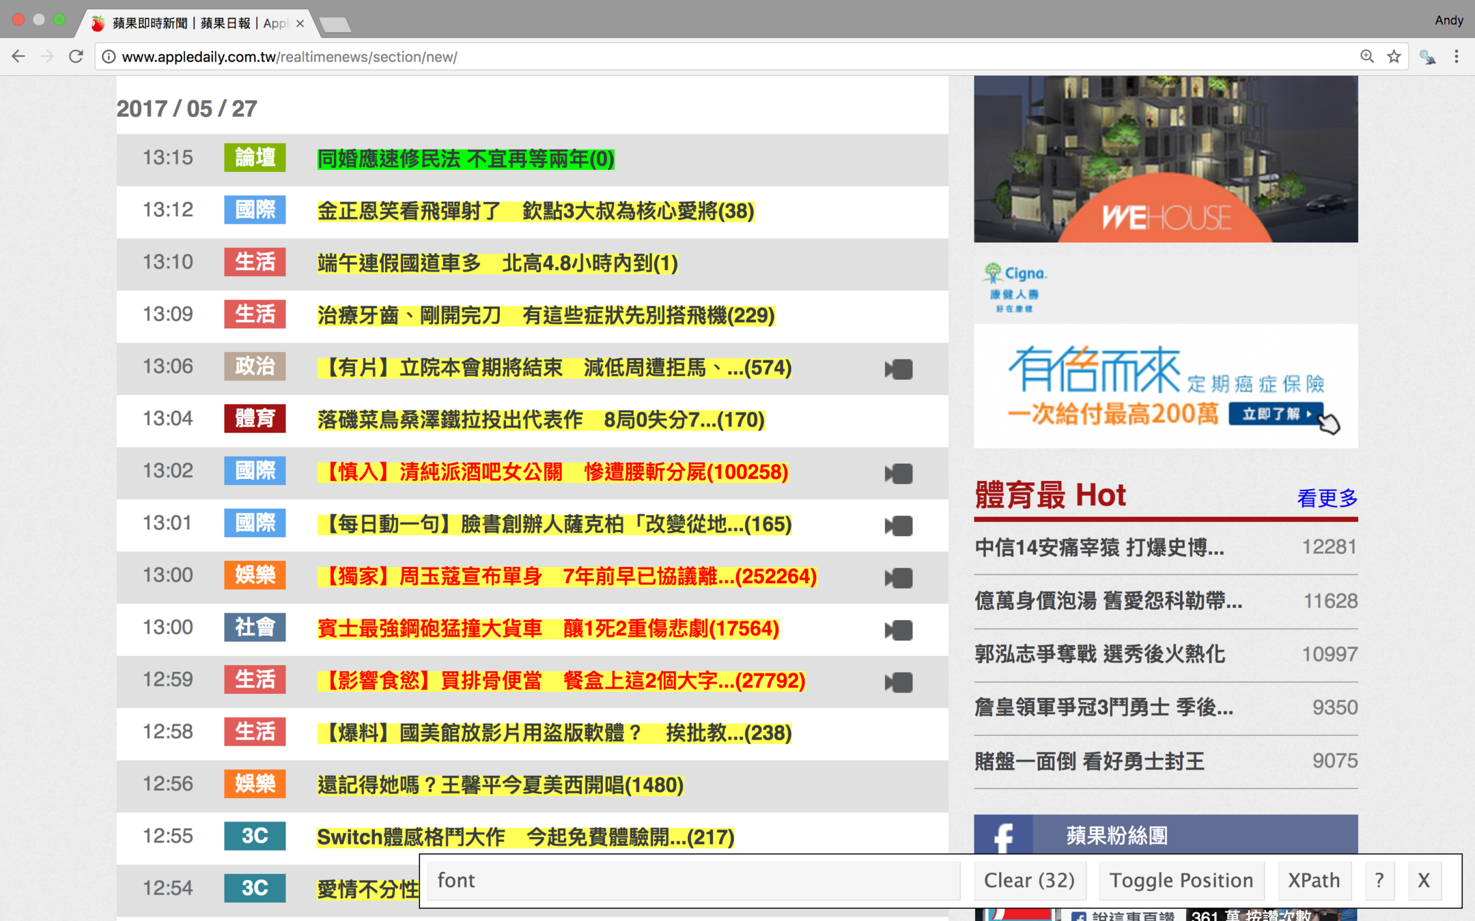Viewport: 1475px width, 921px height.
Task: Click video icon beside 13:06 政治 article
Action: (899, 369)
